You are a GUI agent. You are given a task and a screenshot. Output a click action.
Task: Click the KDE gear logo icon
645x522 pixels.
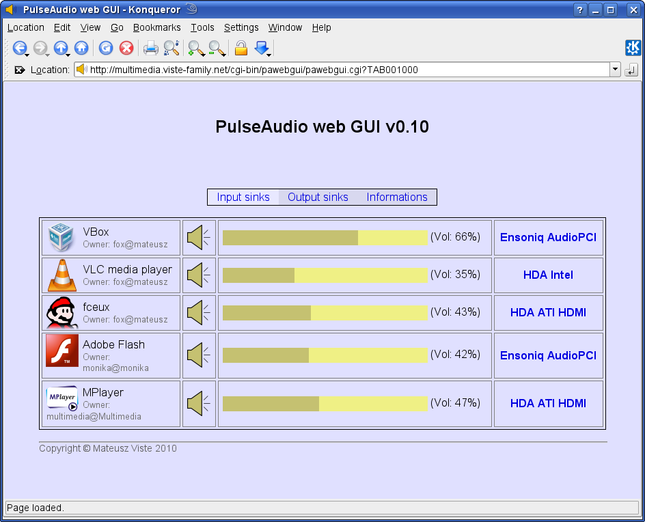point(633,48)
